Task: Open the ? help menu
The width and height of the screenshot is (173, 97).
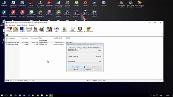Action: pyautogui.click(x=36, y=25)
